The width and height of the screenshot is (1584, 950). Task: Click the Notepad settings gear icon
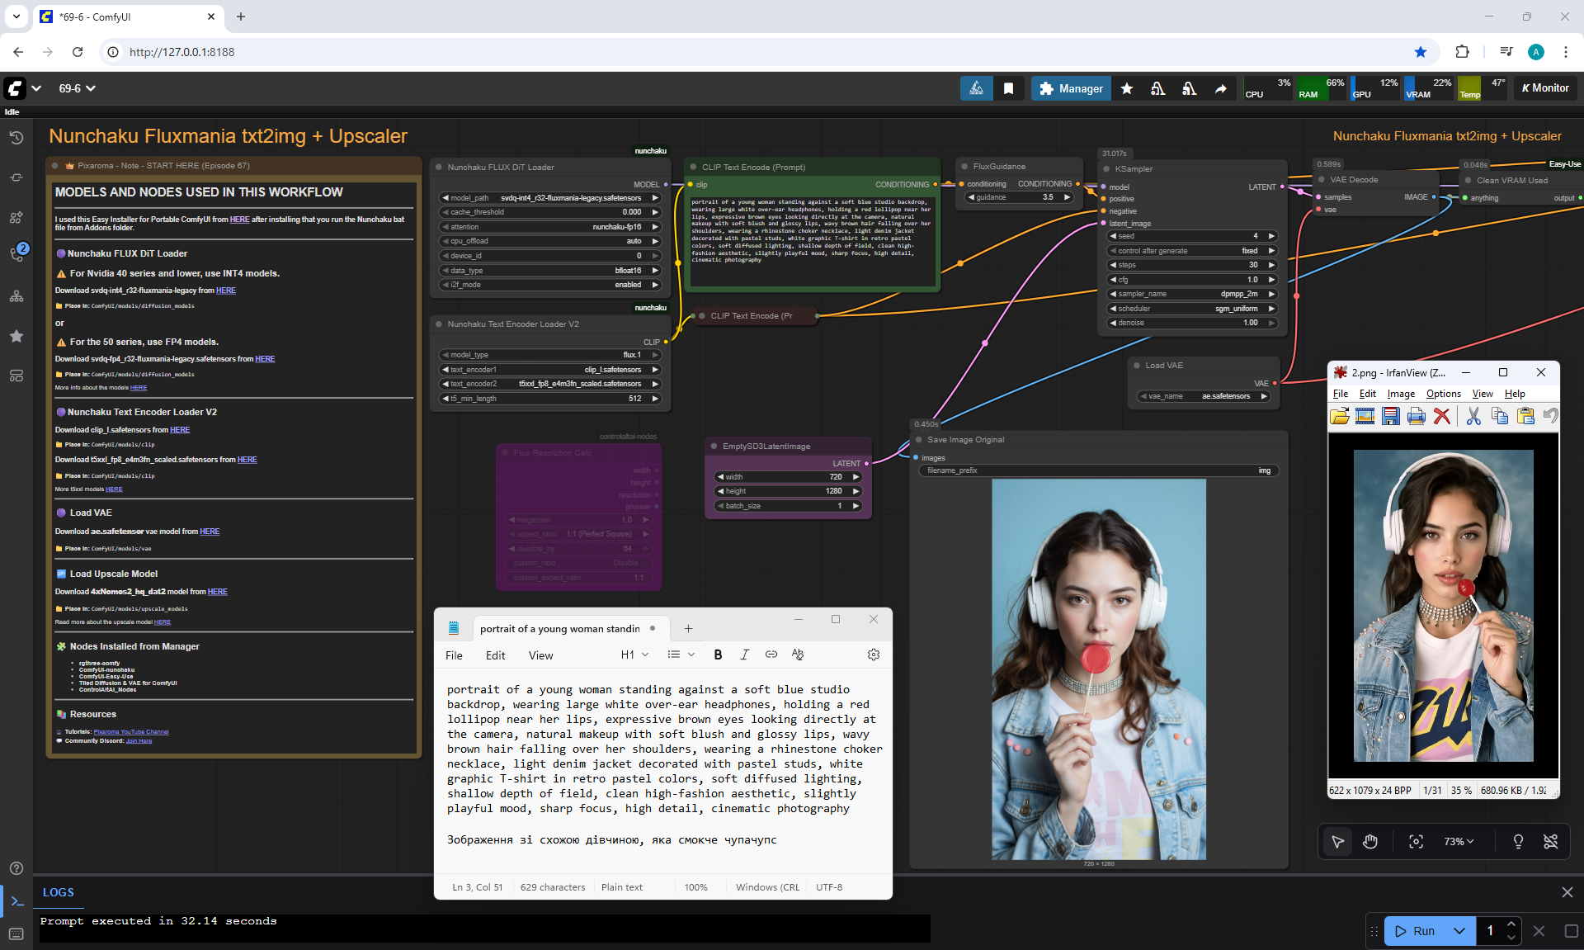[873, 655]
